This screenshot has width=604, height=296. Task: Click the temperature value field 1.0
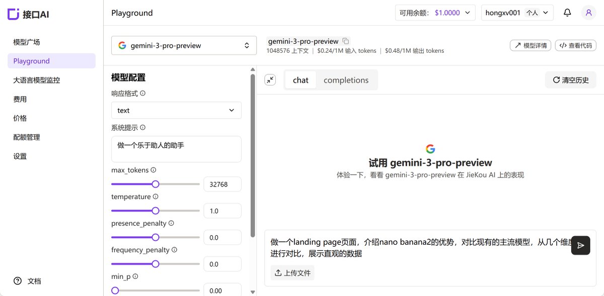coord(222,211)
